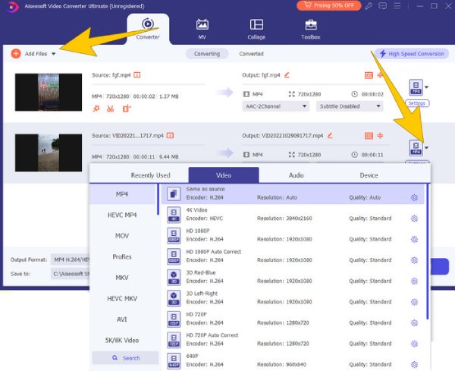The image size is (455, 371).
Task: Open the Output Format combo box
Action: click(x=71, y=259)
